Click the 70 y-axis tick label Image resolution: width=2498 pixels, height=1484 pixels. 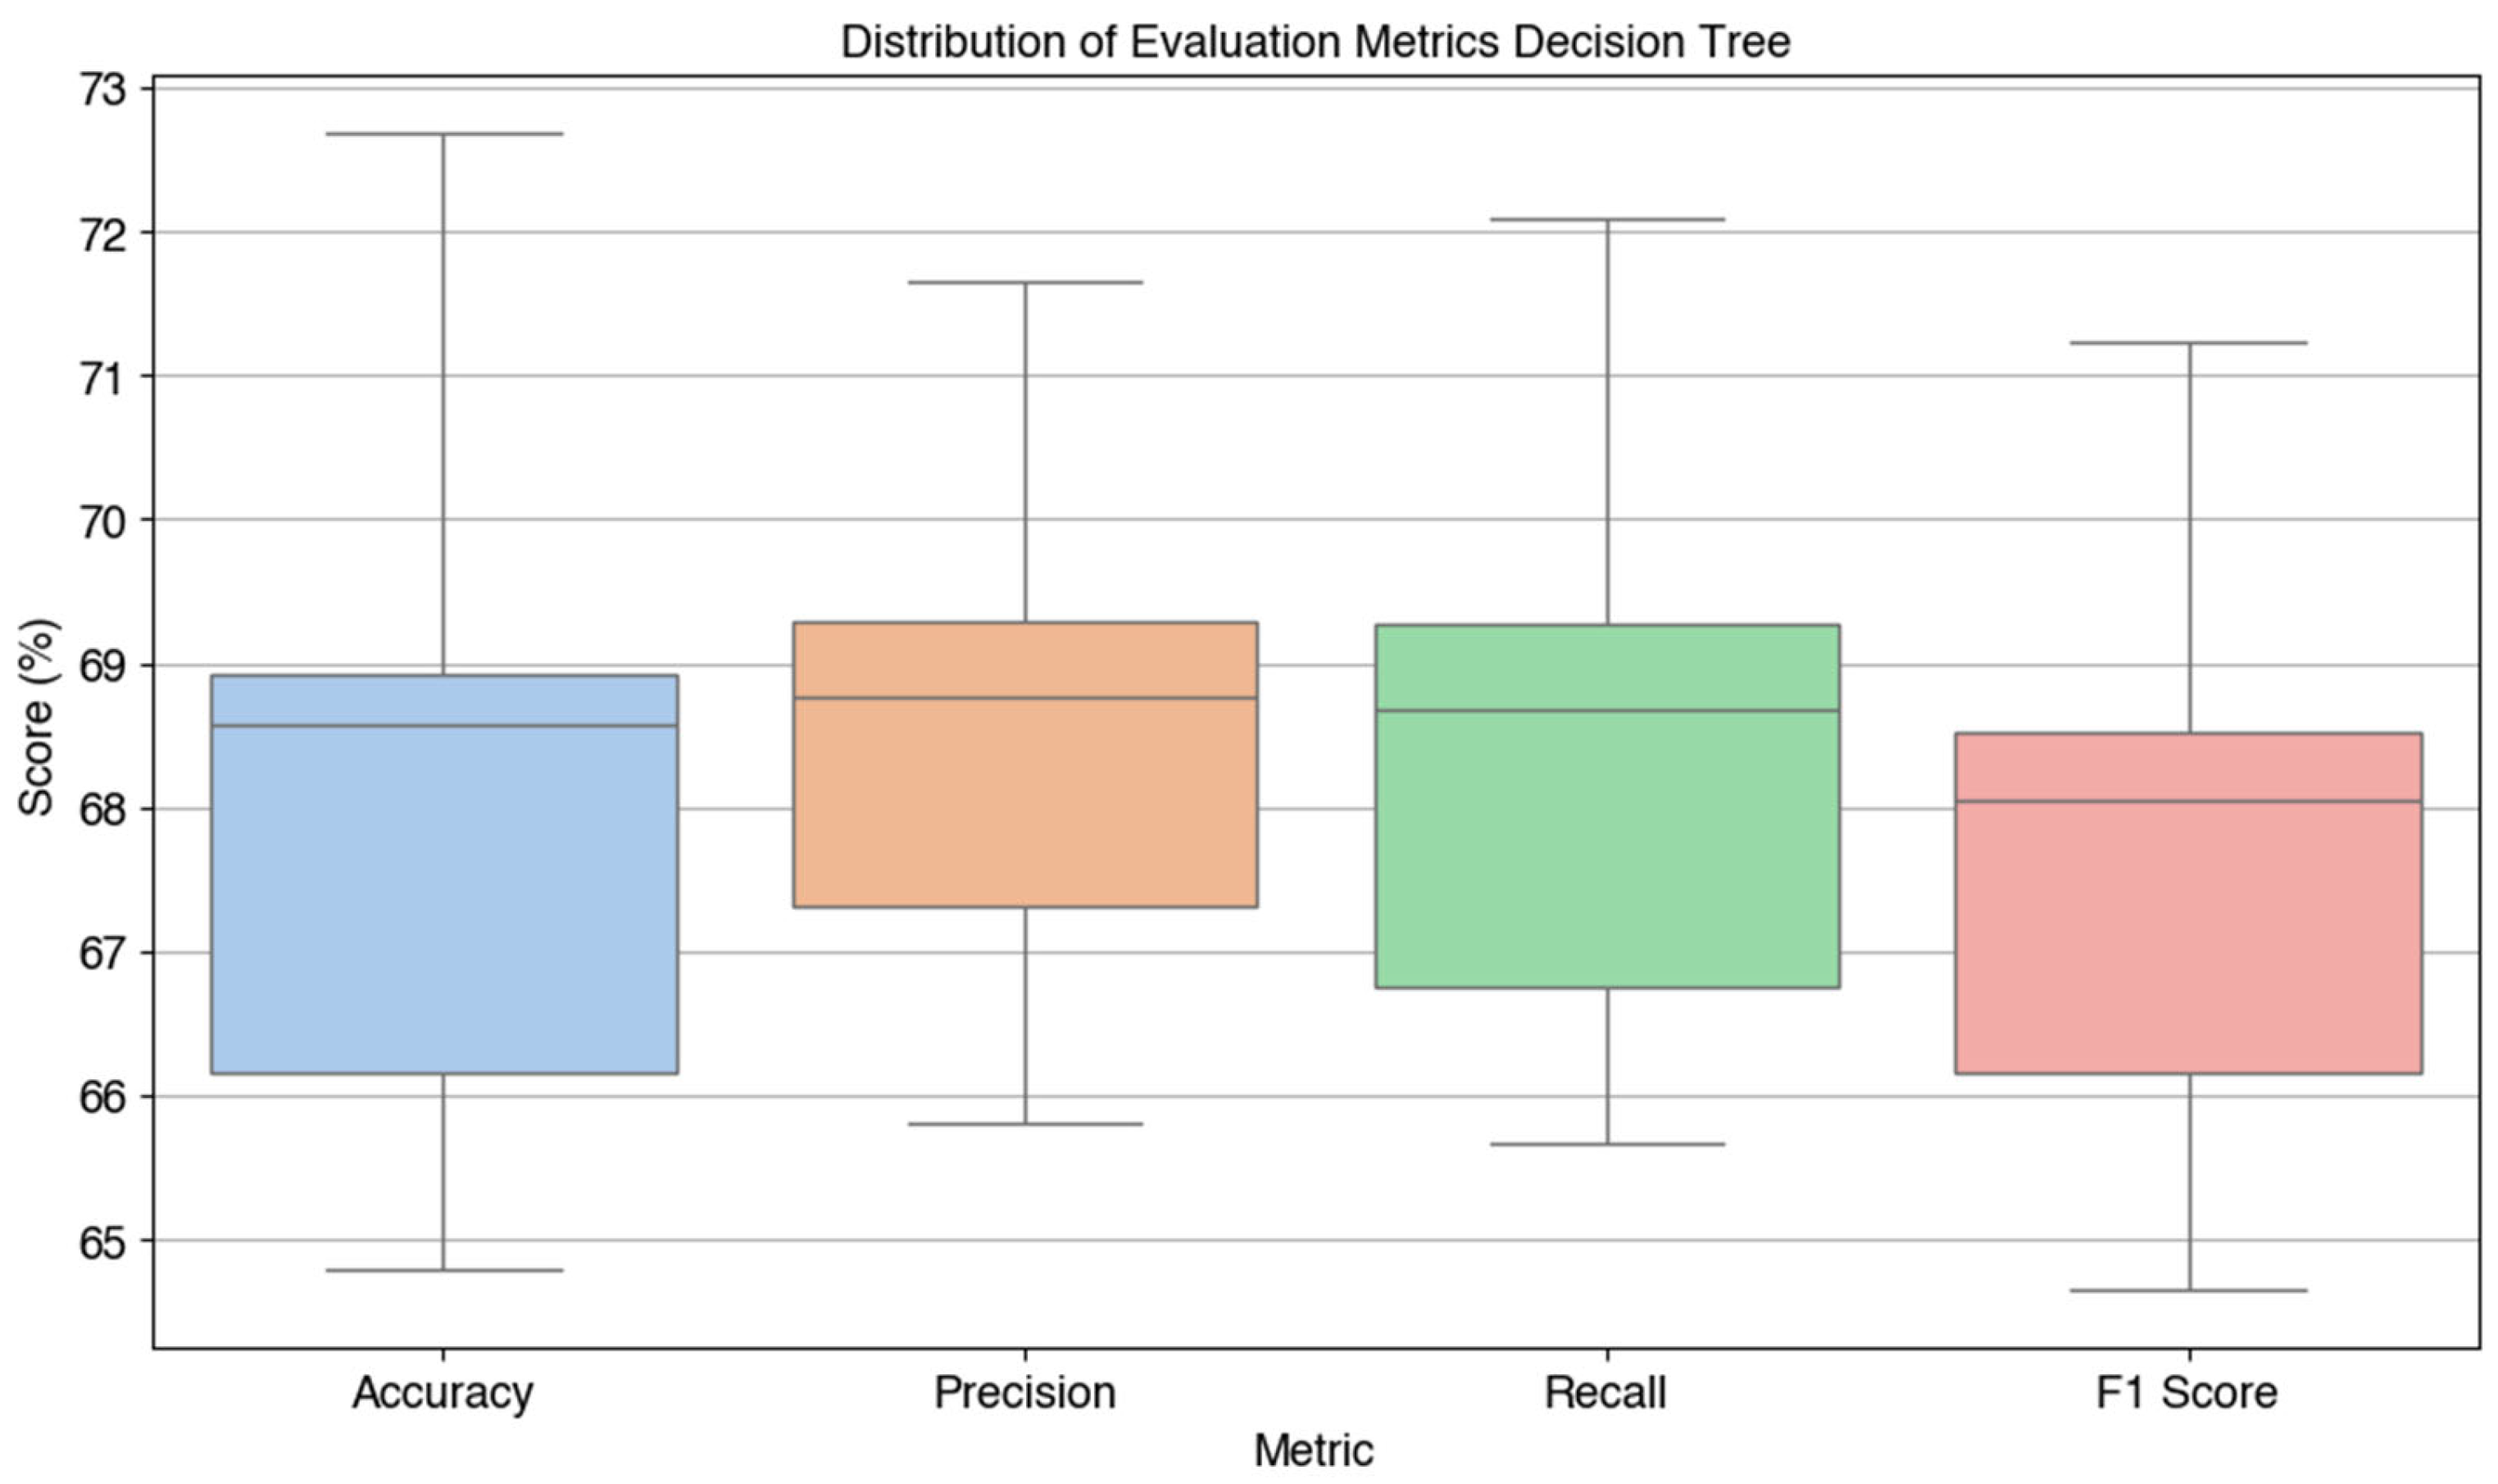tap(104, 521)
